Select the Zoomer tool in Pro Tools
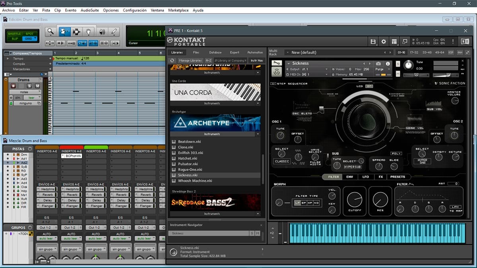This screenshot has width=477, height=268. pos(50,32)
